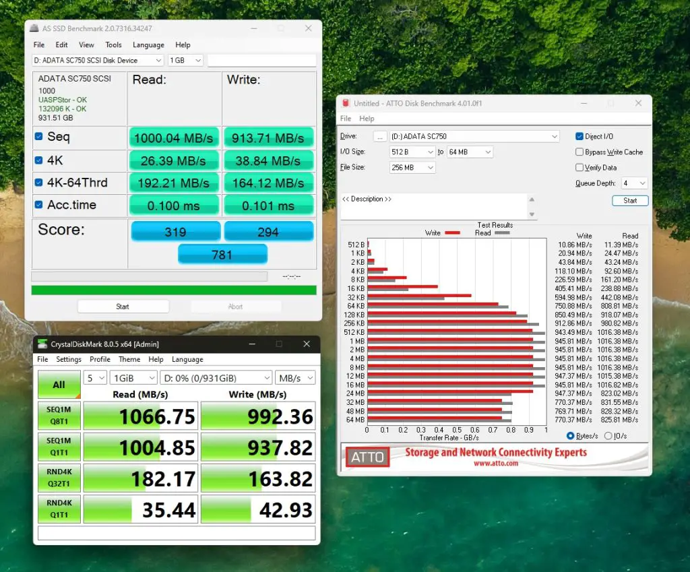The width and height of the screenshot is (690, 572).
Task: Open the I/O Size 64 MB dropdown
Action: point(470,152)
